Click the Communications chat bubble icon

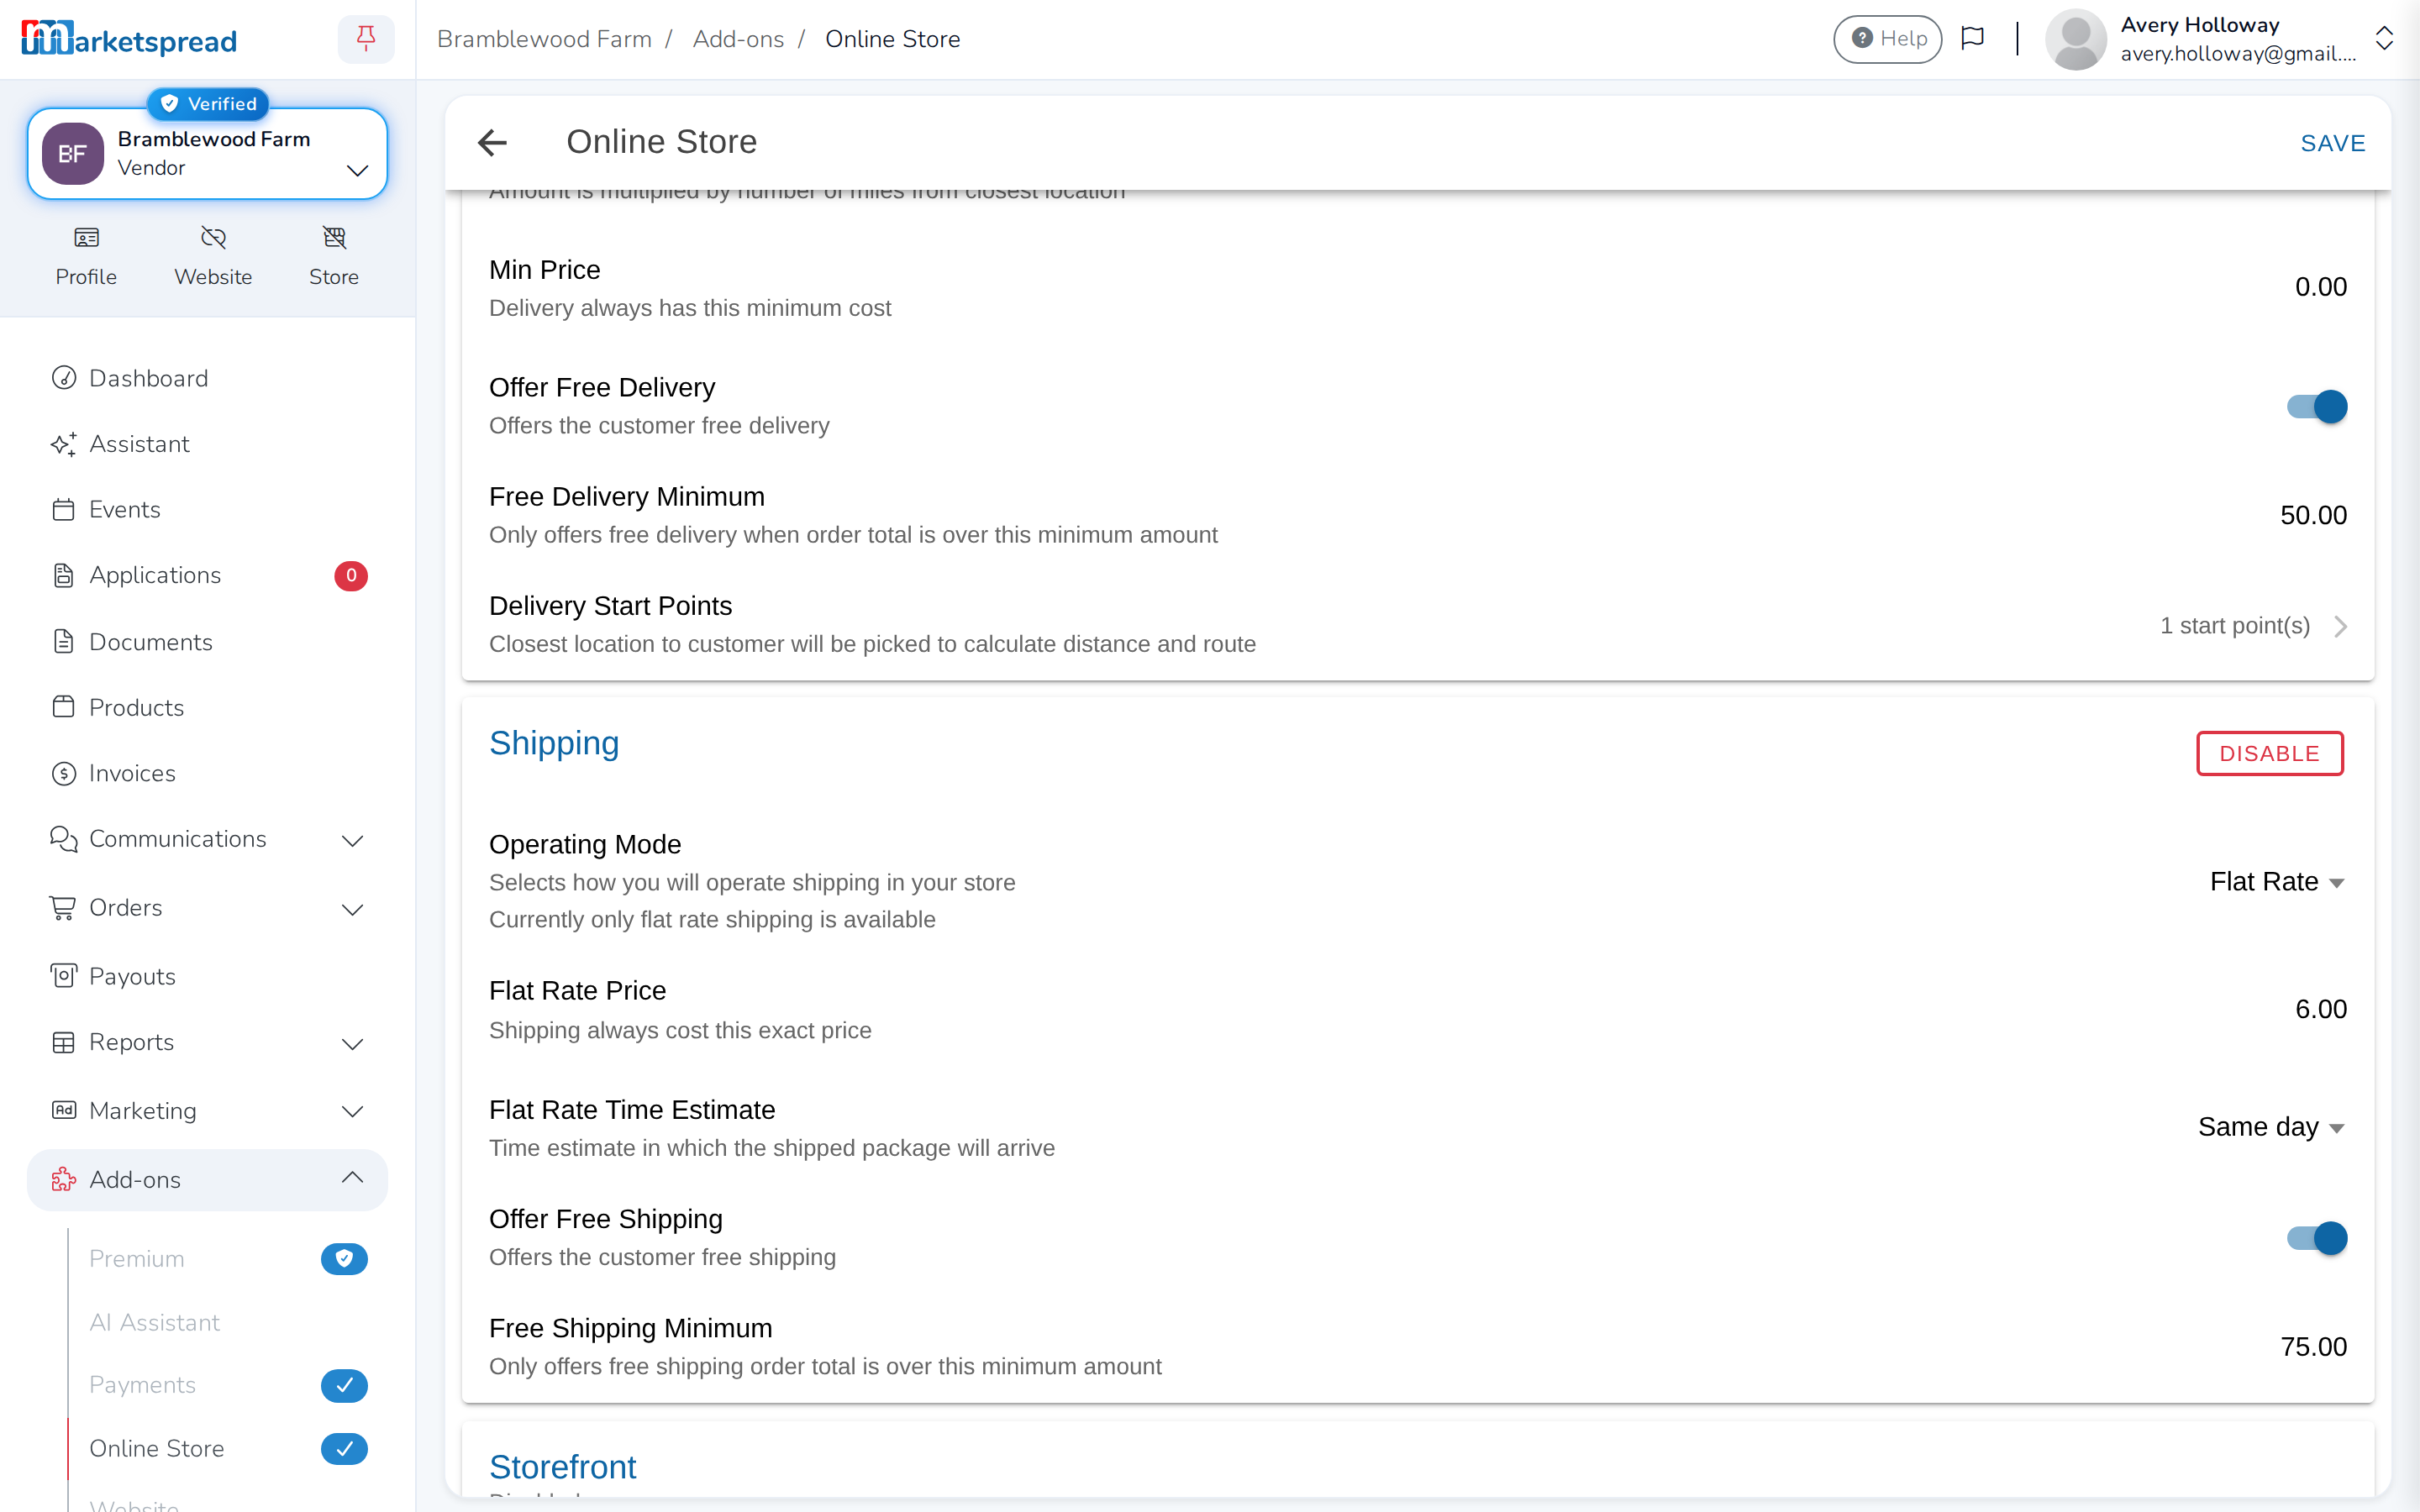64,839
